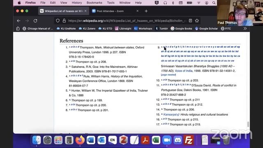Open Chicago Manual bookmark
The height and width of the screenshot is (148, 263).
pos(38,28)
